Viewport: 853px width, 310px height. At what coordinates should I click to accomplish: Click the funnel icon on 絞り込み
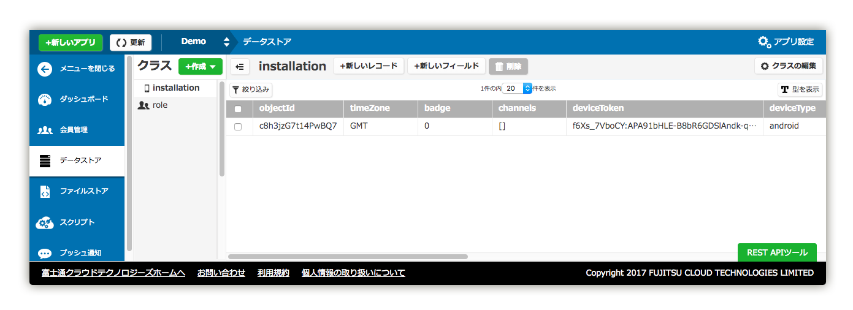point(235,89)
